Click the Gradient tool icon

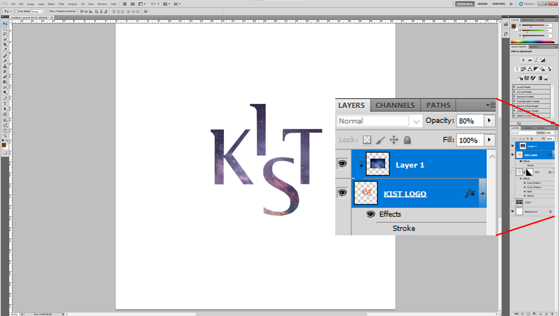[5, 82]
